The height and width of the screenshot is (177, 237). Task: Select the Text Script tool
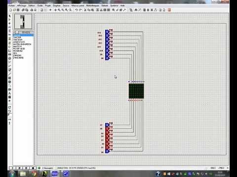click(x=9, y=31)
